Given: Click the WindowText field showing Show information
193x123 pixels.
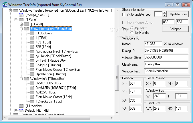Looking at the screenshot, I should (x=166, y=71).
